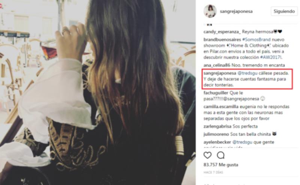The image size is (300, 185).
Task: Visit julimooreno commenter profile
Action: [216, 134]
